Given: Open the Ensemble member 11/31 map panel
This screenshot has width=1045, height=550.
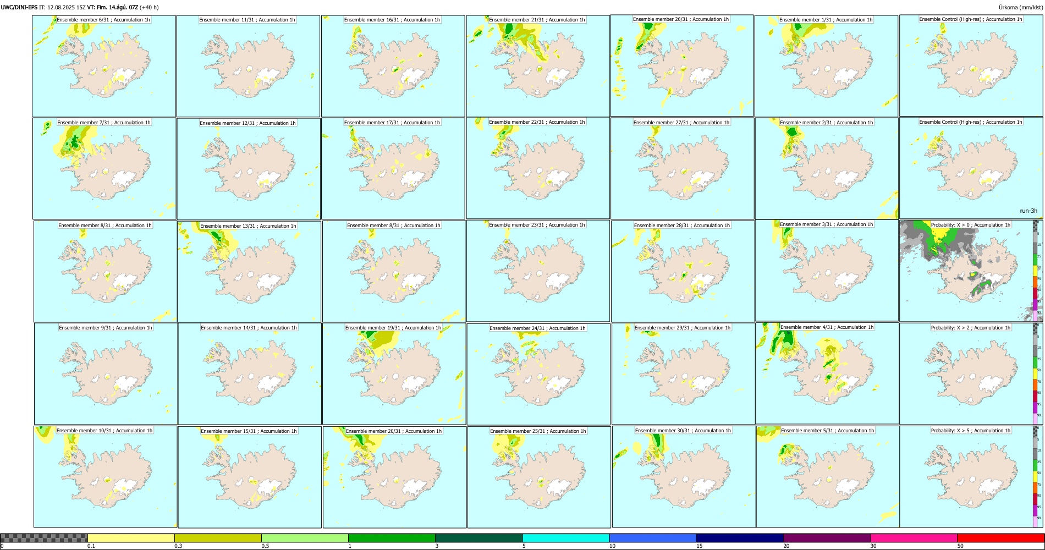Looking at the screenshot, I should (x=248, y=66).
